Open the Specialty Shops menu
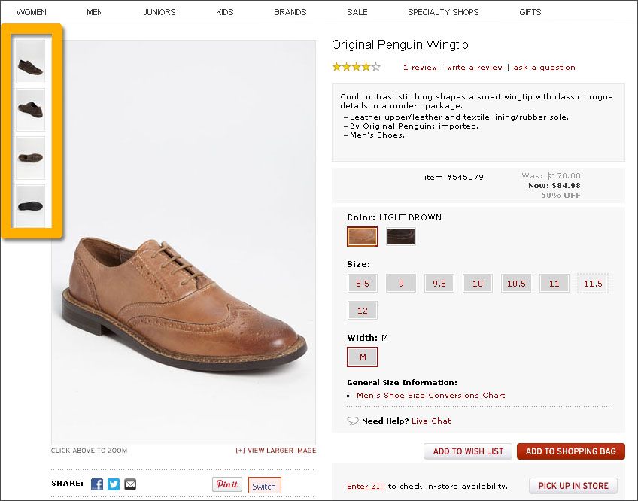Viewport: 638px width, 501px height. click(x=443, y=12)
